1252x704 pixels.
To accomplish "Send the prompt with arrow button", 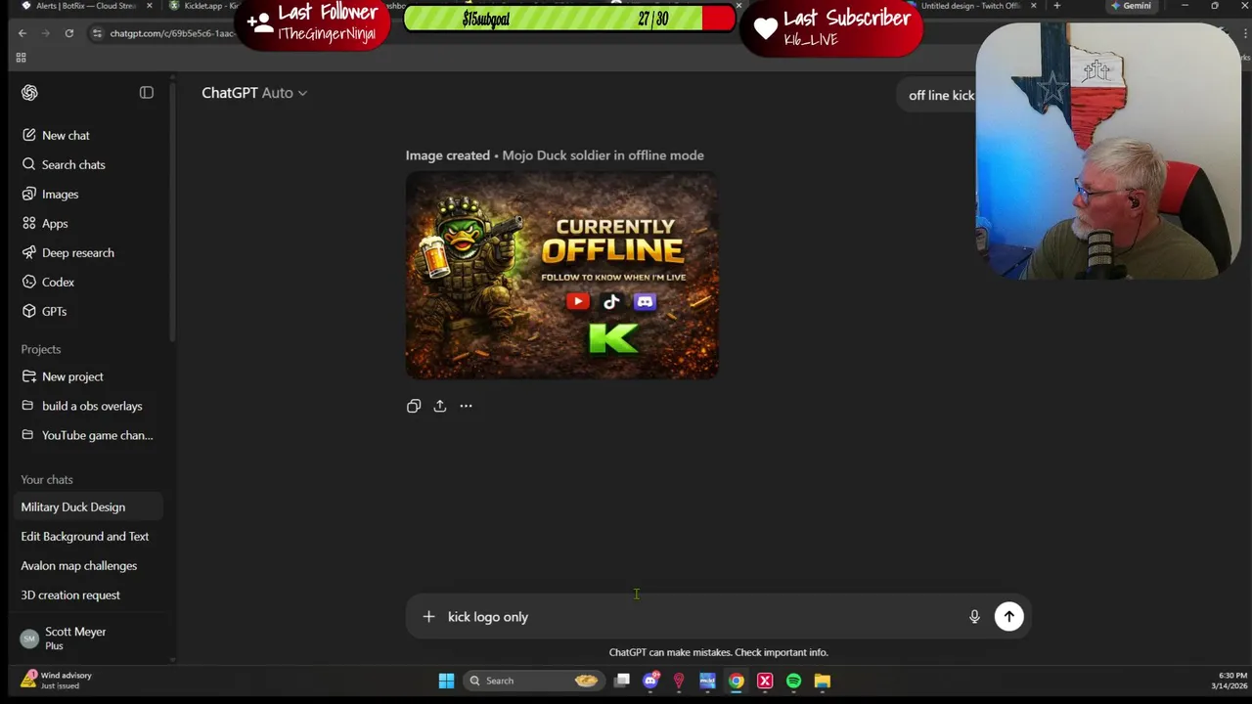I will (1009, 617).
